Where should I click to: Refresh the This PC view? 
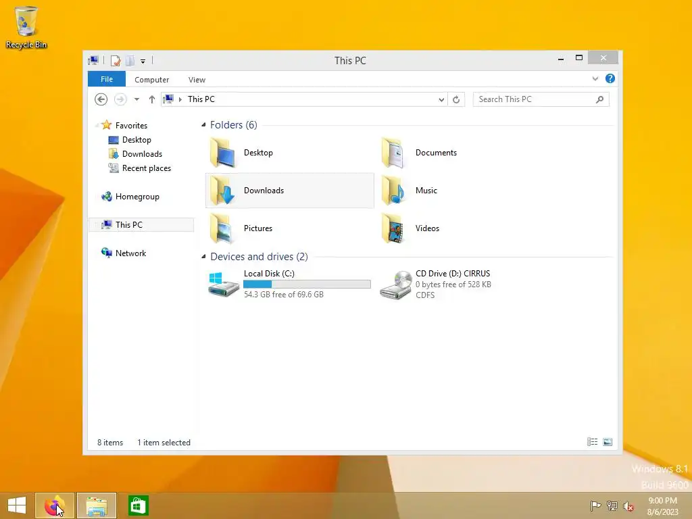[456, 99]
